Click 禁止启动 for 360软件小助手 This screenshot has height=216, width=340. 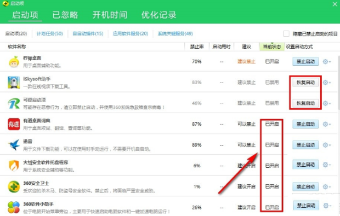coord(306,206)
